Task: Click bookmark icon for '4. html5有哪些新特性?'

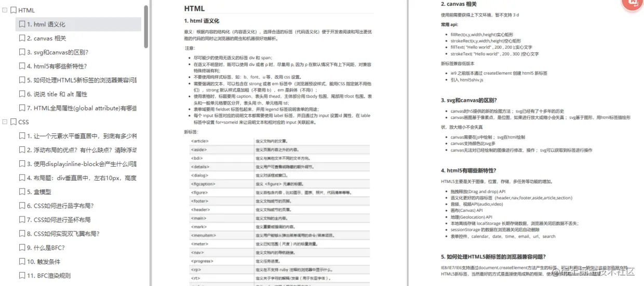Action: (x=22, y=66)
